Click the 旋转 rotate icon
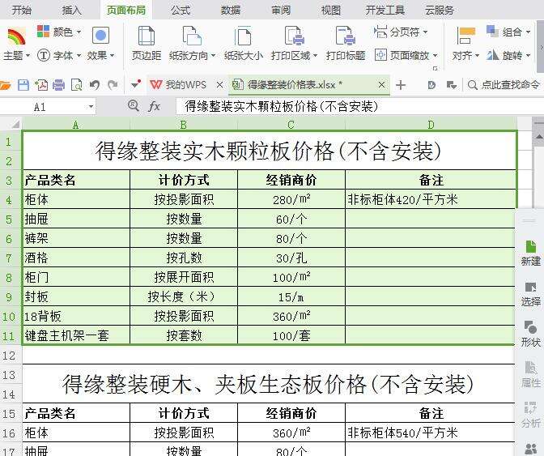The image size is (544, 456). 493,55
